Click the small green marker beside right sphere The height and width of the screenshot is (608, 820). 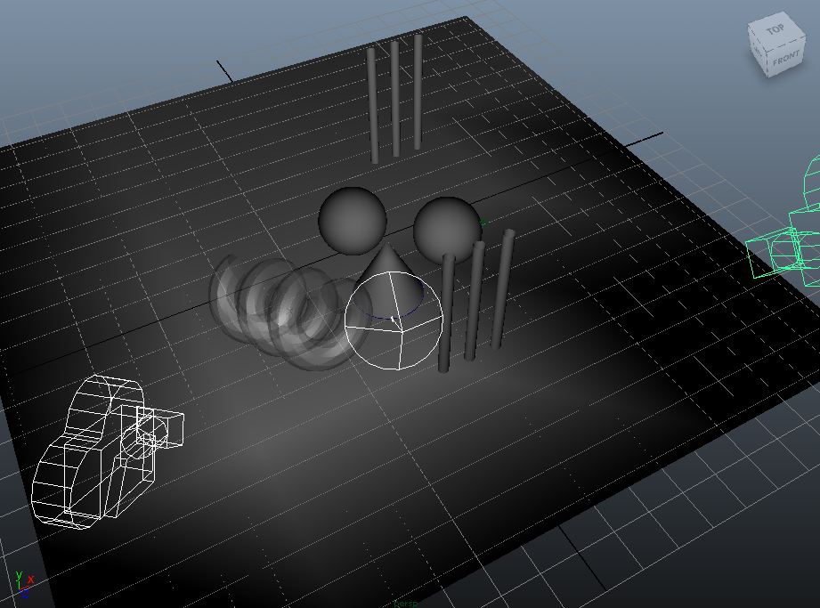coord(484,223)
